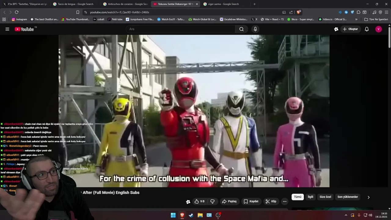Screen dimensions: 391x220
Task: Switch to Tacos de lengua Google tab
Action: click(x=75, y=4)
